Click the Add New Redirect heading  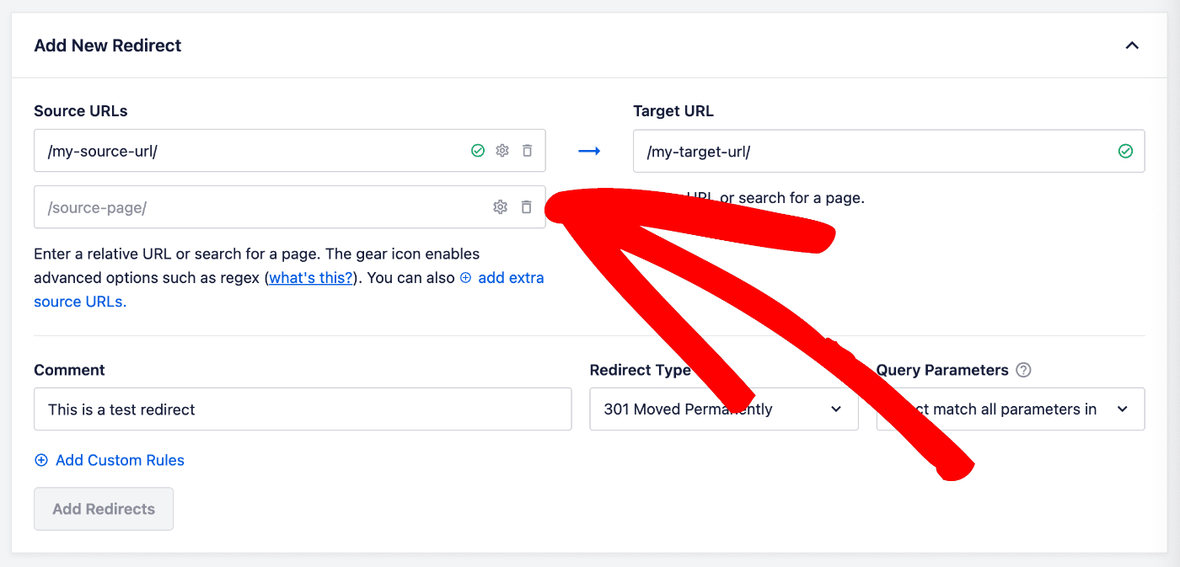coord(108,45)
